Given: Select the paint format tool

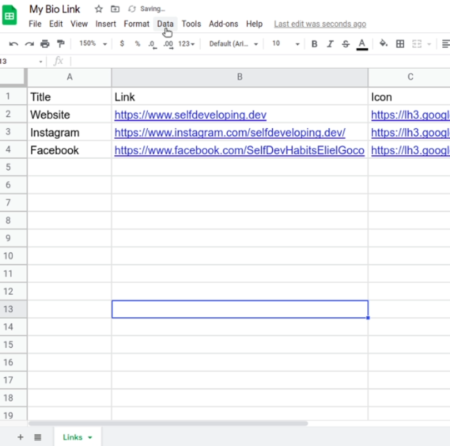Looking at the screenshot, I should click(61, 44).
